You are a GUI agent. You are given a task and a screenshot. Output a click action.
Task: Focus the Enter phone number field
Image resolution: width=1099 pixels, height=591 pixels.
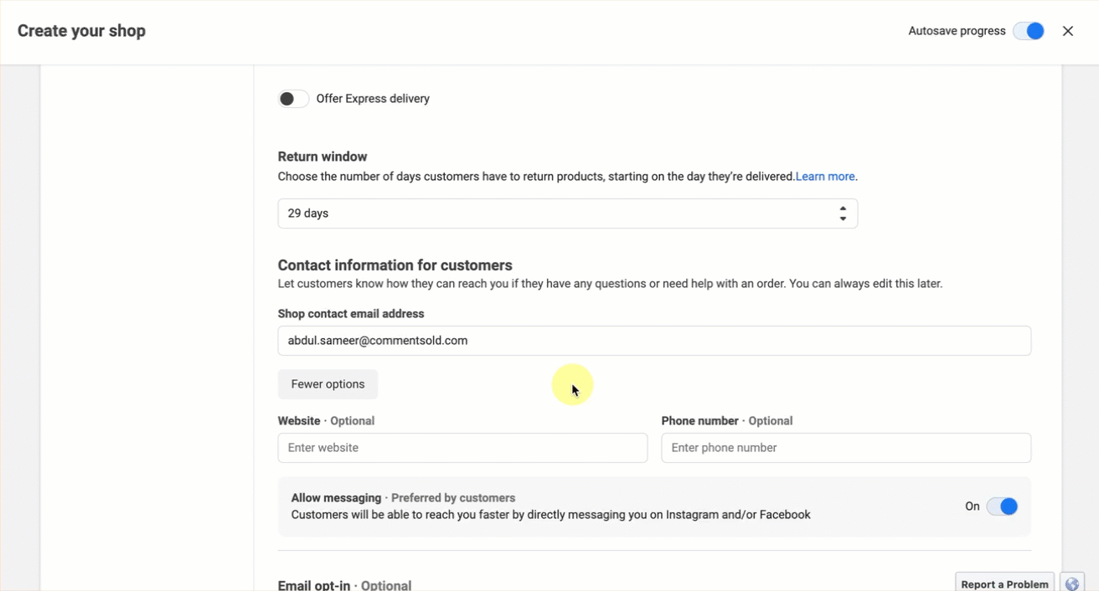coord(845,448)
